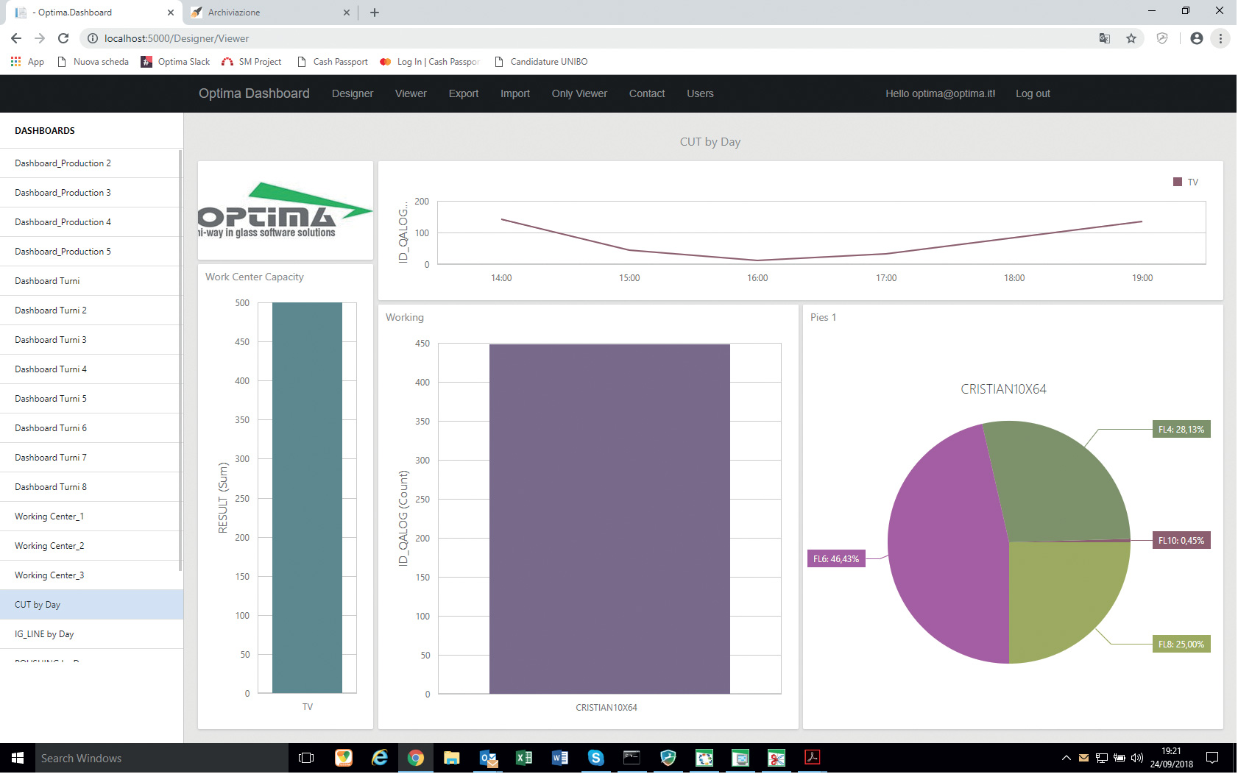Click the browser address bar URL
Viewport: 1238px width, 774px height.
[177, 38]
